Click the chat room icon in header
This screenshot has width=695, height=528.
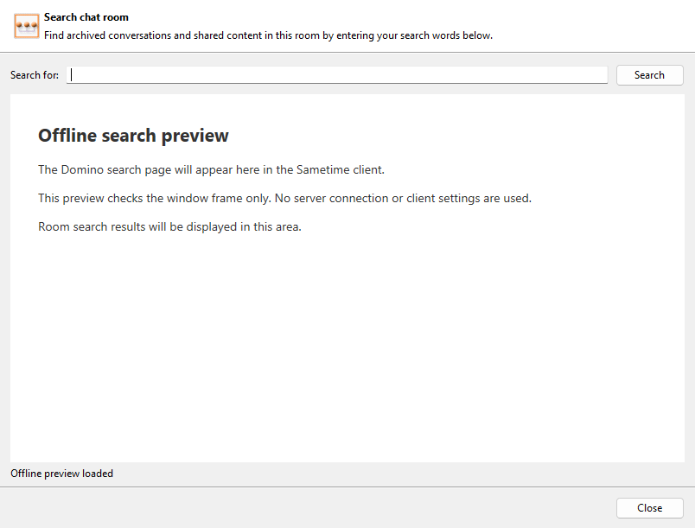27,27
